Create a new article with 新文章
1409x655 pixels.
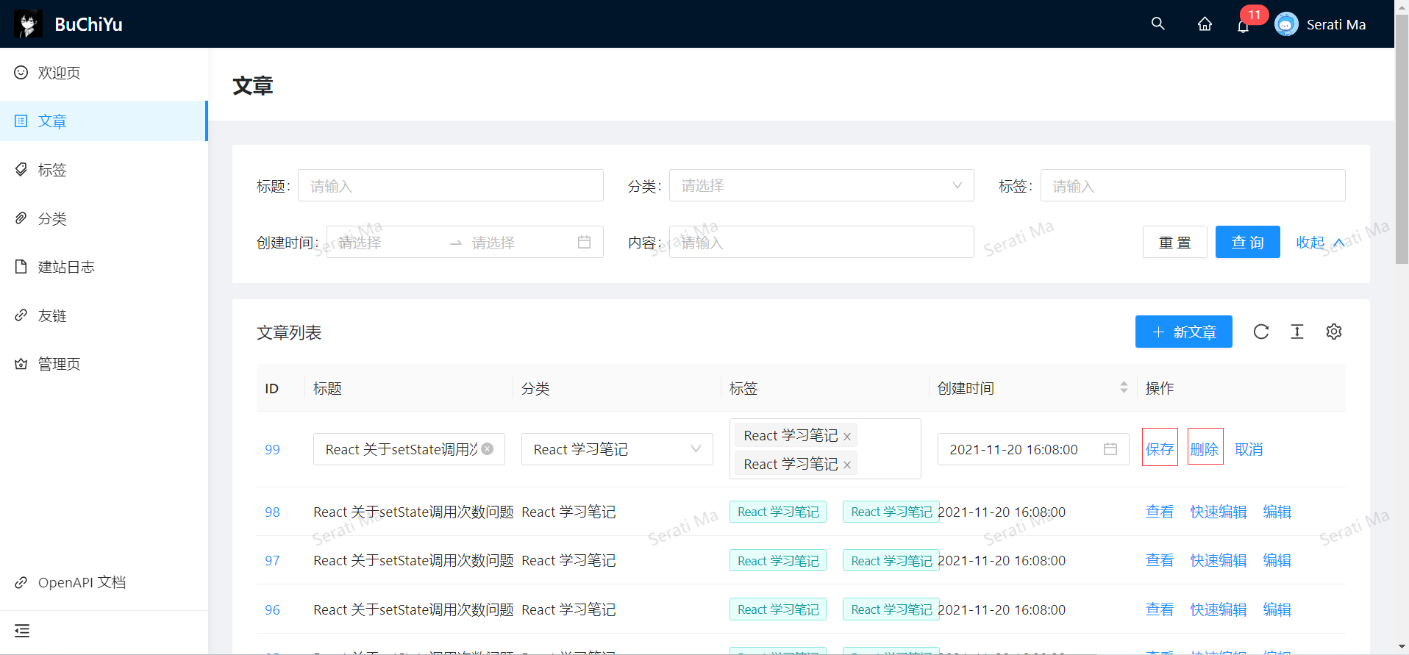1184,332
